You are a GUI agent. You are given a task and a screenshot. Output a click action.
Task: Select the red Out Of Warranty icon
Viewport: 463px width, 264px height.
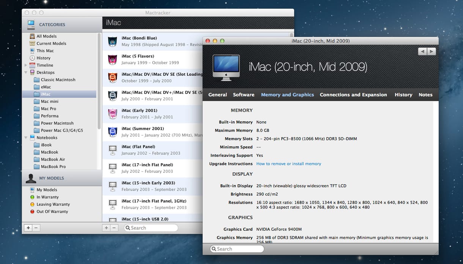pos(32,212)
